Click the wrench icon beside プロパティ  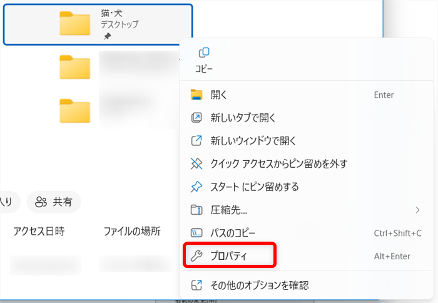196,256
